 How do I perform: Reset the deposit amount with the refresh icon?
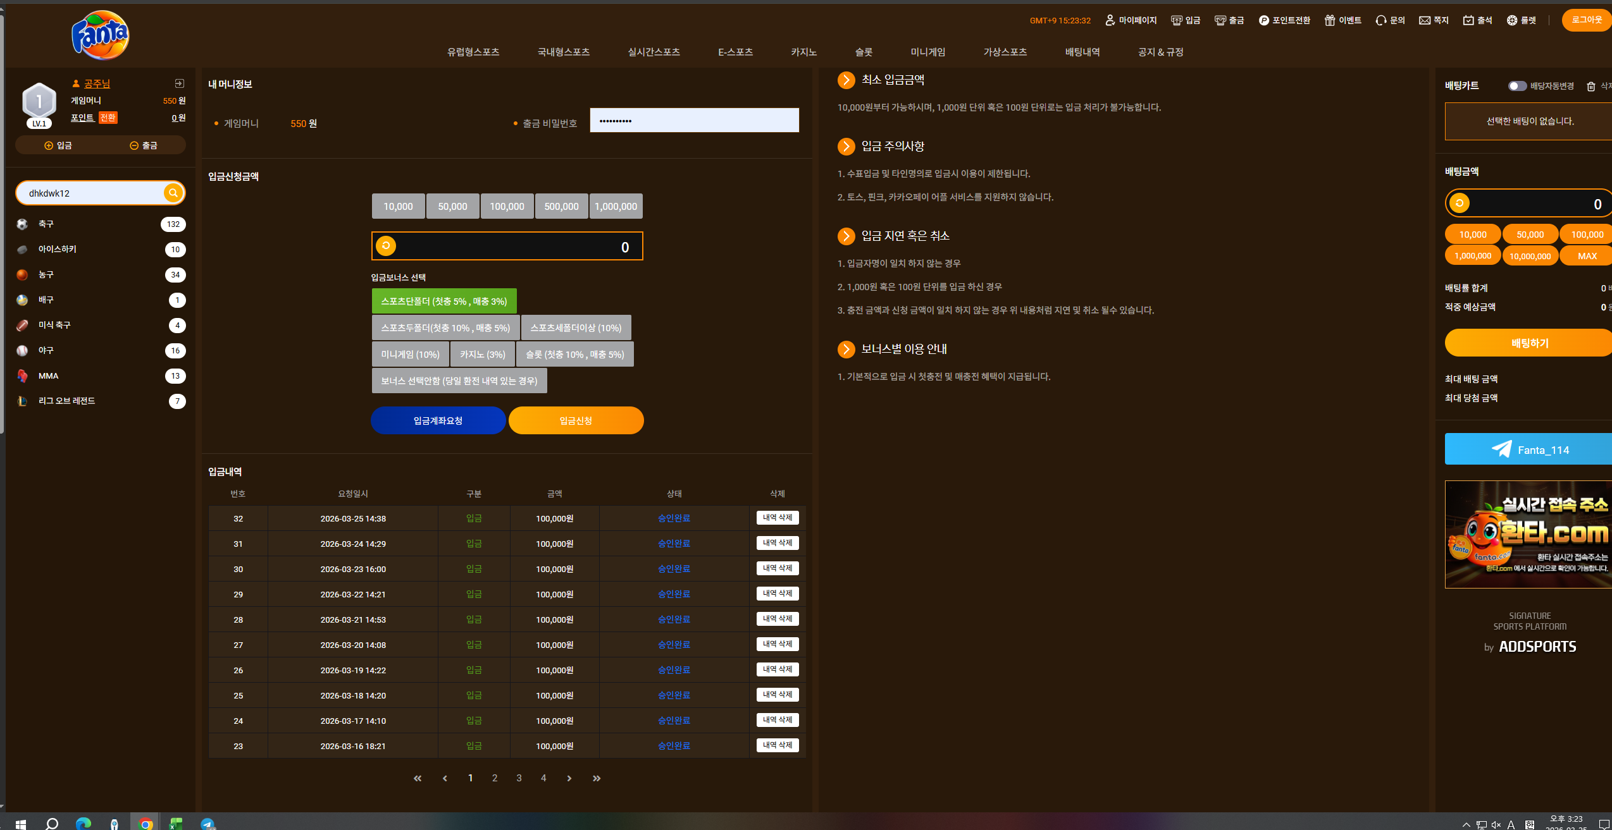386,245
